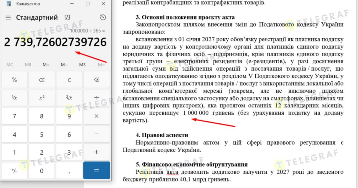Click the square root button
The height and width of the screenshot is (188, 358).
coord(69,98)
